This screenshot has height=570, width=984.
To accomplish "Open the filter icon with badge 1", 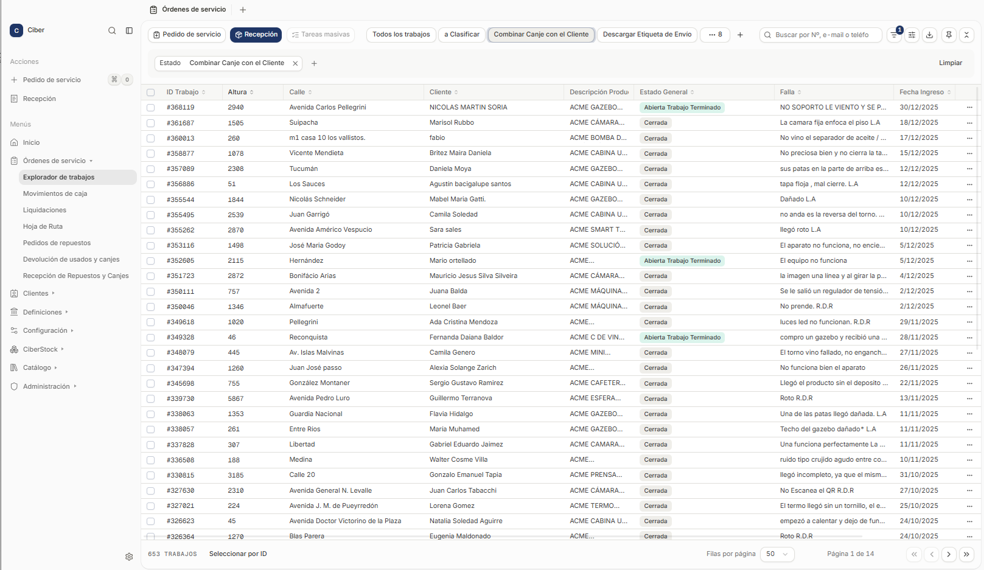I will [x=895, y=35].
